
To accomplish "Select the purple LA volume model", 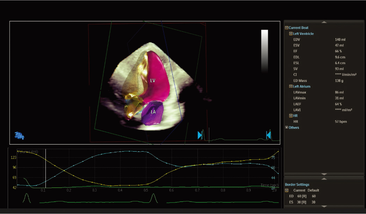I will [153, 113].
